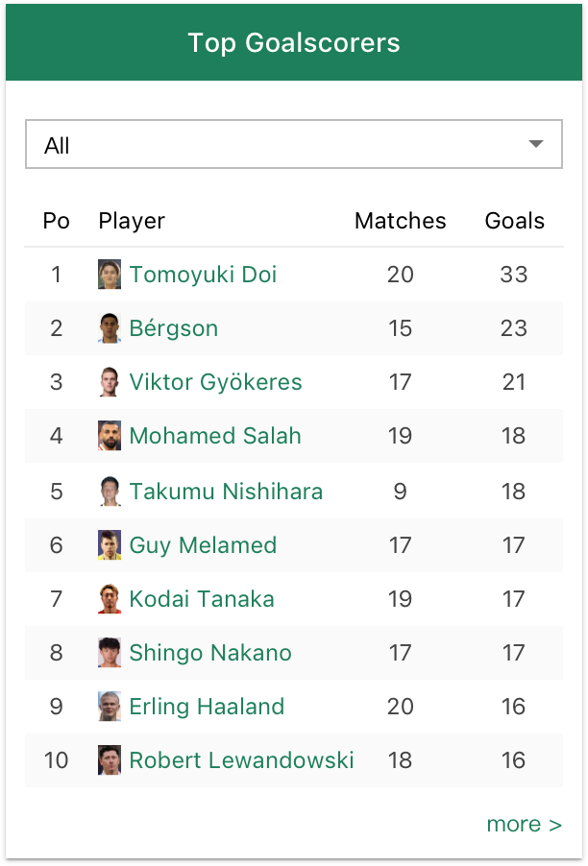Click Viktor Gyökeres's avatar thumbnail
588x866 pixels.
(x=110, y=382)
